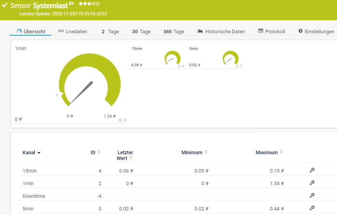Click the pin icon under 1min gauge
The image size is (337, 215).
coord(125,120)
